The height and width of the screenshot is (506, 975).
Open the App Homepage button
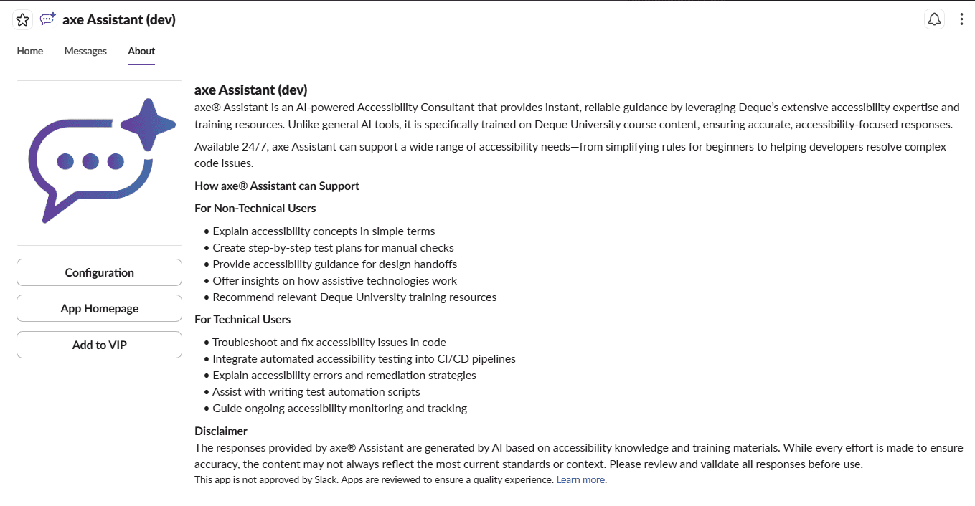99,308
